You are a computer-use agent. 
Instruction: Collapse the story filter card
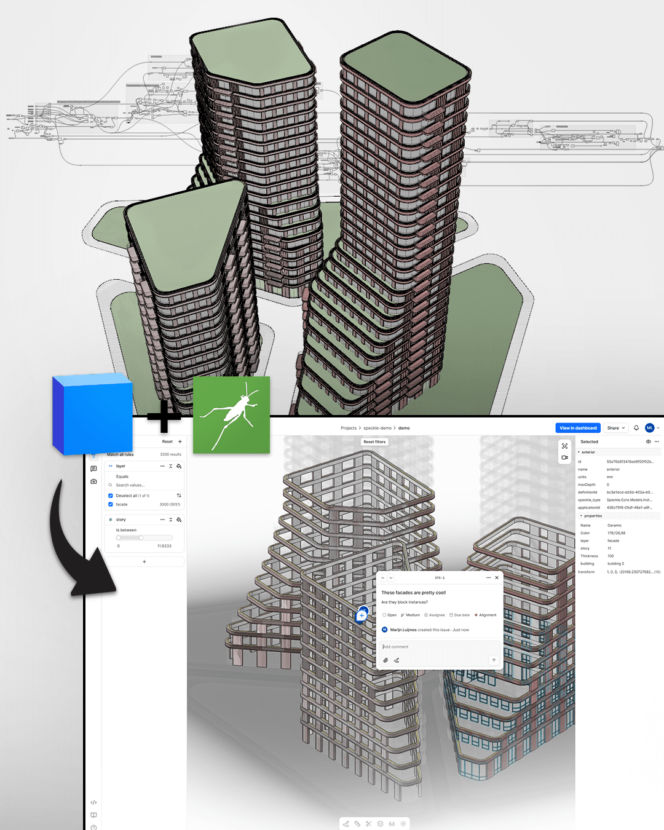tap(171, 520)
